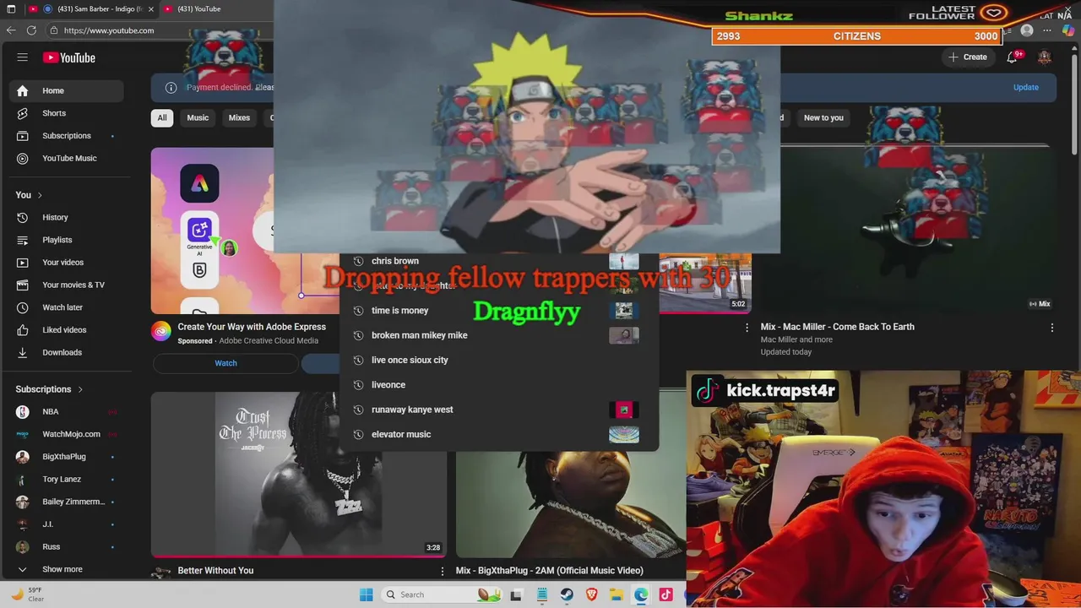Open the Mix - Mac Miller title
The width and height of the screenshot is (1081, 608).
[837, 327]
